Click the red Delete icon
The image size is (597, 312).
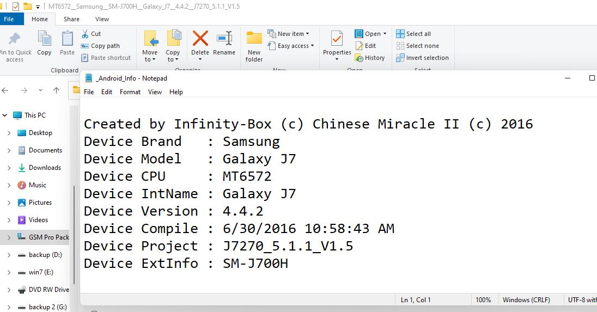tap(200, 39)
